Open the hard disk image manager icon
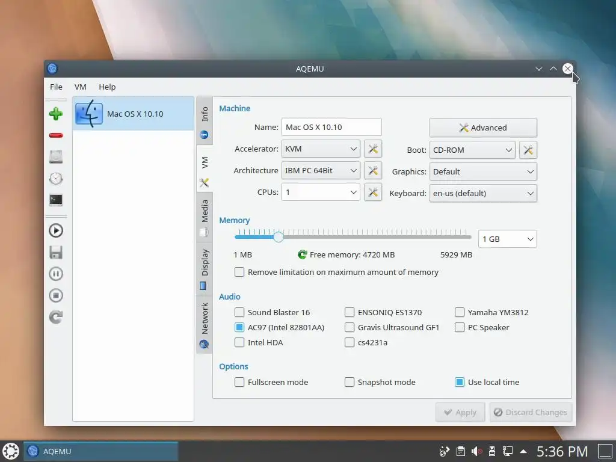 click(x=56, y=157)
